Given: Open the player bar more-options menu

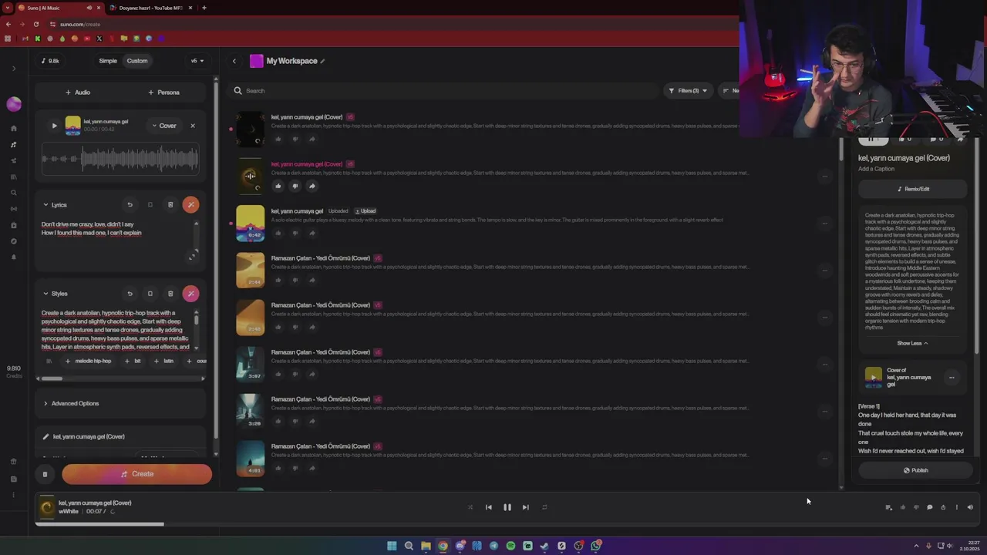Looking at the screenshot, I should 956,507.
